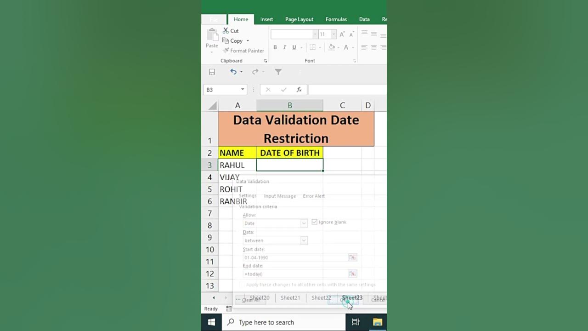The height and width of the screenshot is (331, 588).
Task: Toggle Underline formatting
Action: [x=294, y=47]
